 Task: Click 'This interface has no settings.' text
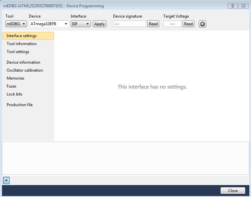(152, 87)
